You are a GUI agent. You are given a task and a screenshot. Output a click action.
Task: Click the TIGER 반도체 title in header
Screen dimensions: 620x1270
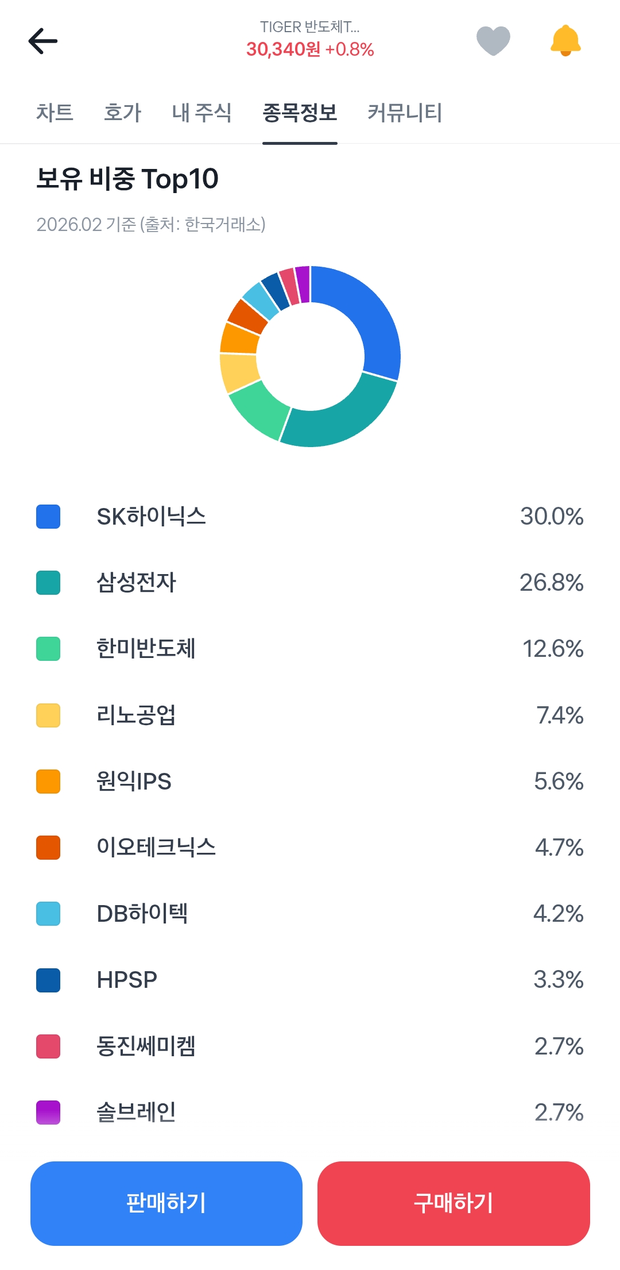310,28
